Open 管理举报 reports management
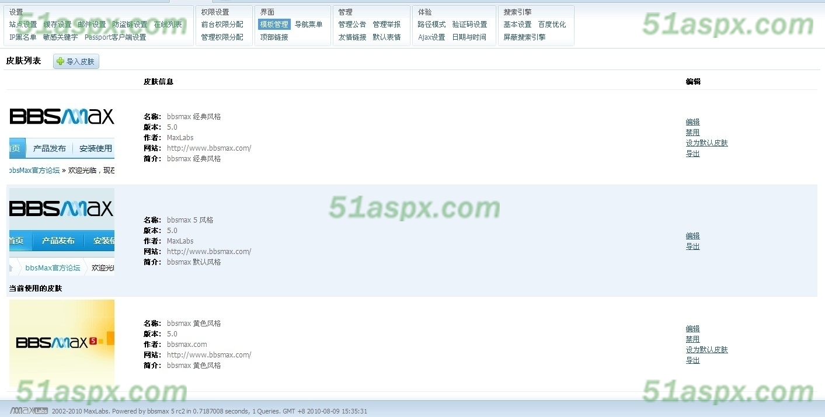 click(387, 25)
